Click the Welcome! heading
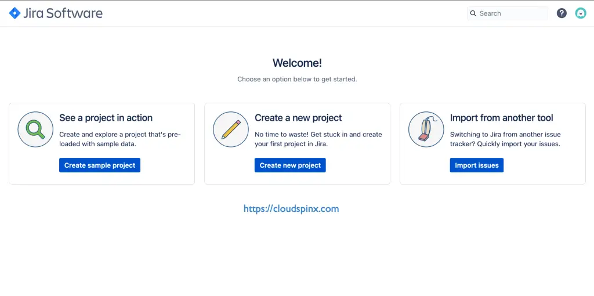 297,63
